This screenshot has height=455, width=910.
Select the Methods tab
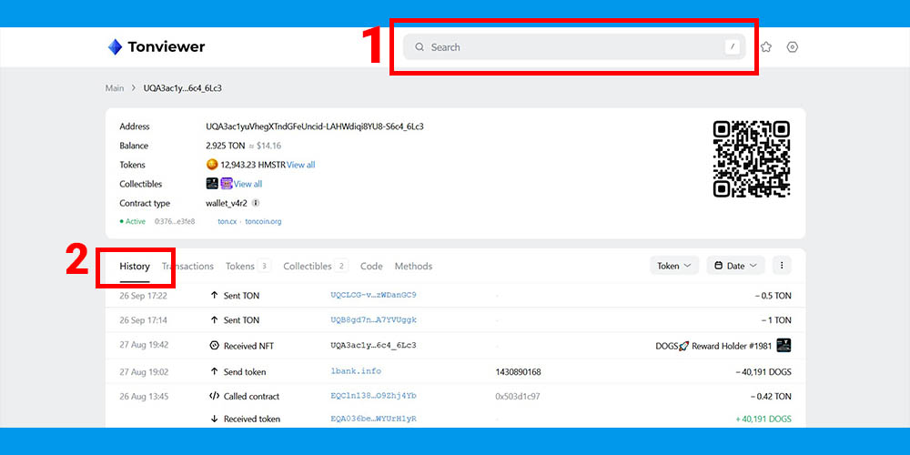[x=413, y=267]
